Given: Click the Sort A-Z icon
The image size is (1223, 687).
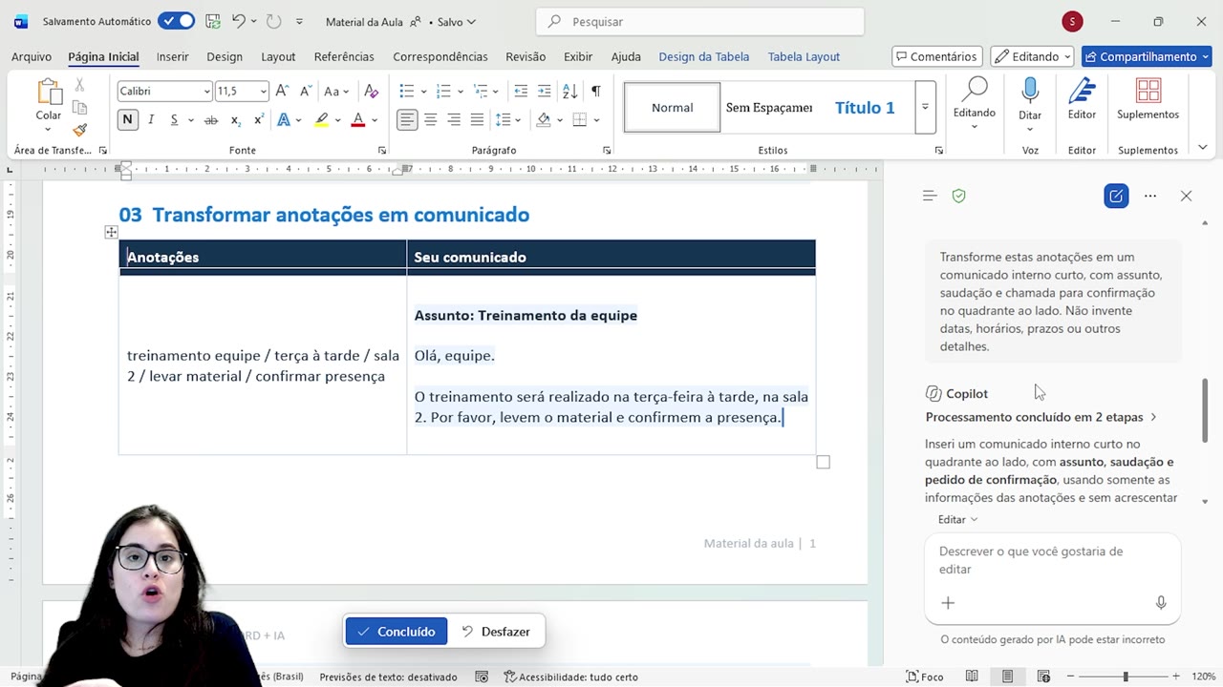Looking at the screenshot, I should point(569,92).
